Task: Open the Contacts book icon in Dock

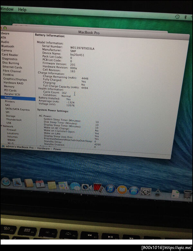Action: pos(29,183)
